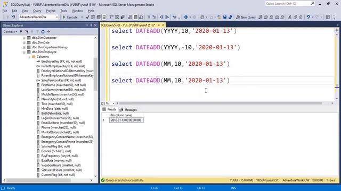Click the Quick Launch search field
This screenshot has width=341, height=191.
290,4
